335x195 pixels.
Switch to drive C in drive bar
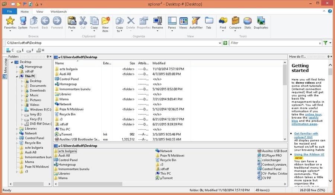[x=10, y=50]
